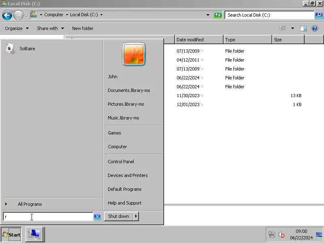
Task: Open Pictures.library-ms in Start menu
Action: tap(126, 104)
